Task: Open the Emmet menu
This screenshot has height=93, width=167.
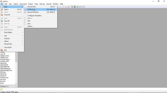Action: (49, 4)
